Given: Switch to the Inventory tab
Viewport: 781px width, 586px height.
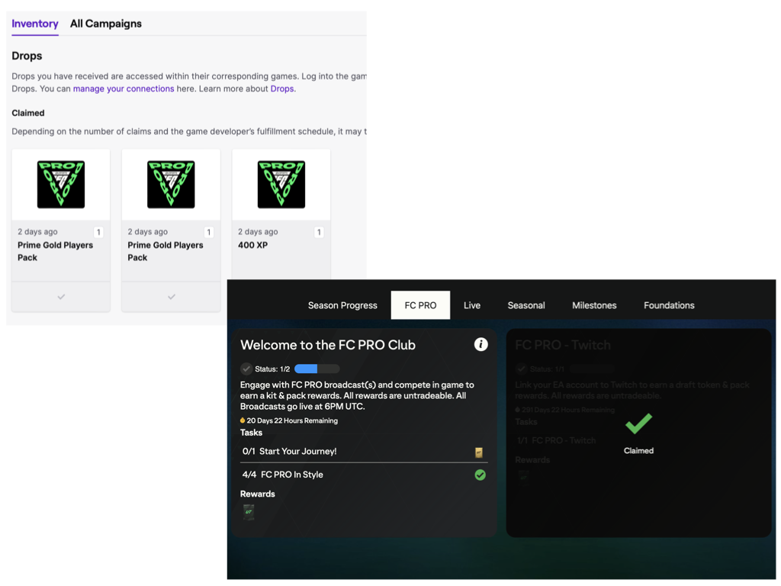Looking at the screenshot, I should tap(35, 24).
